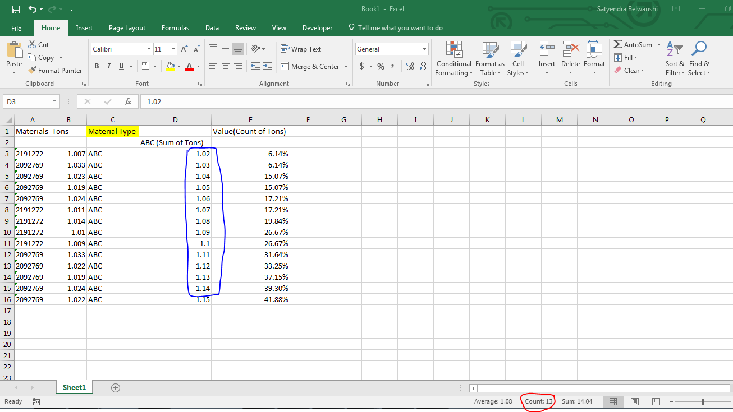Apply the borders button
The height and width of the screenshot is (412, 733).
click(145, 66)
